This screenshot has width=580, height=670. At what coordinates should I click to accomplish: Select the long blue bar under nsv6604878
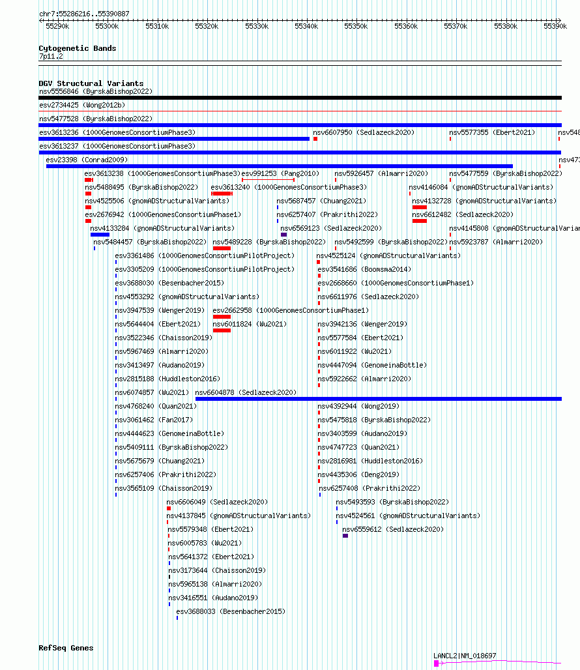379,399
